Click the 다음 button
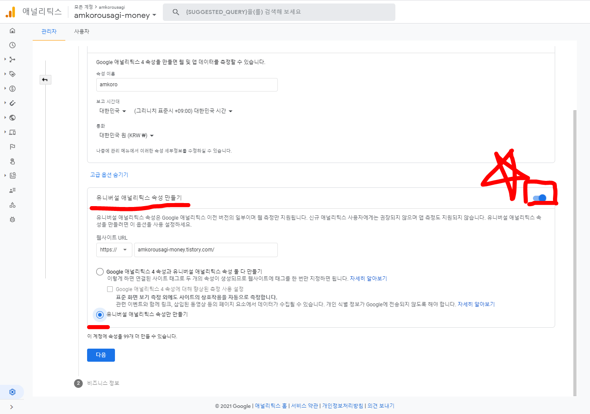This screenshot has height=414, width=590. click(101, 355)
